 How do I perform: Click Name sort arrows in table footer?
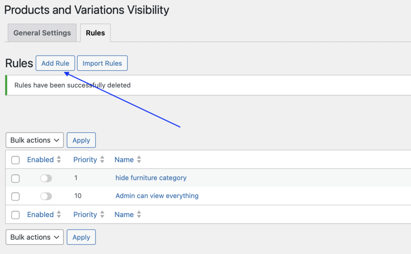[139, 214]
